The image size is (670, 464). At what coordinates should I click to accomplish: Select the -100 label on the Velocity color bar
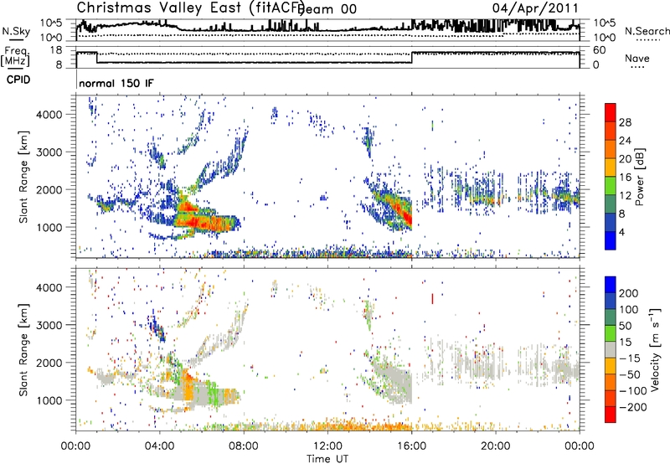[x=633, y=390]
